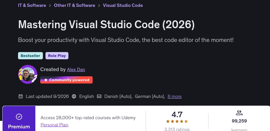Click the 99,259 learners count
The image size is (270, 131).
(x=239, y=121)
